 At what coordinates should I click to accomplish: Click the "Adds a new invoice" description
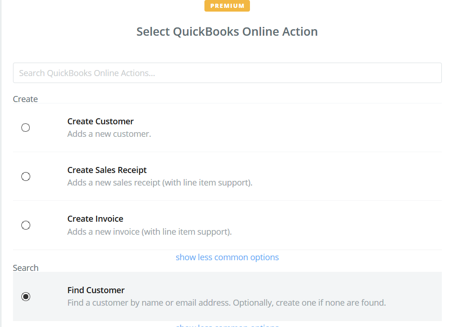point(149,231)
